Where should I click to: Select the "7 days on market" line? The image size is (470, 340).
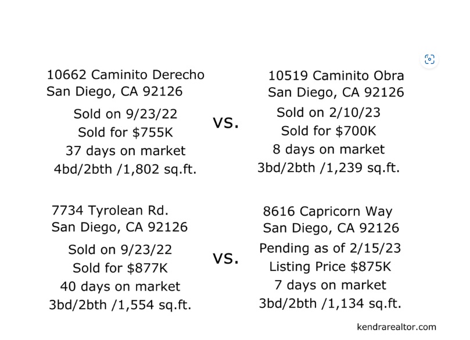point(330,285)
